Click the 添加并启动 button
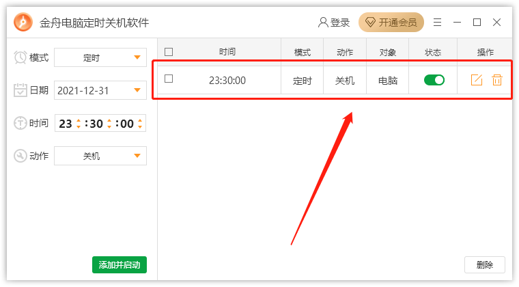Screen dimensions: 519x287 (120, 265)
